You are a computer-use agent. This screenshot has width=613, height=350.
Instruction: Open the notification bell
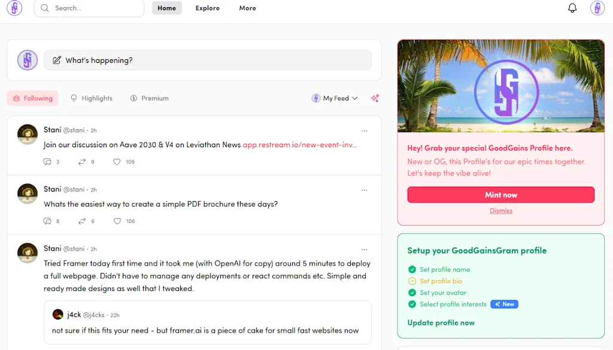click(x=572, y=8)
